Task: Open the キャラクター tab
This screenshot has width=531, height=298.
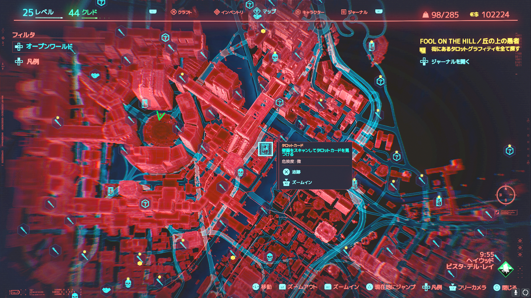Action: click(310, 12)
